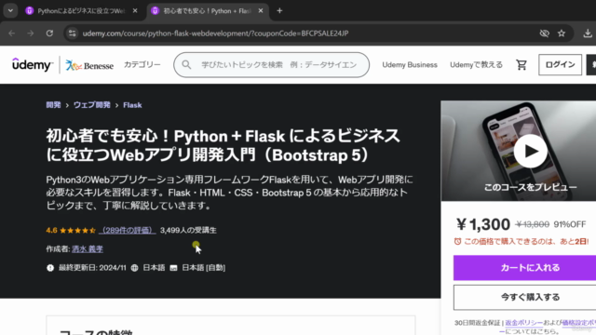596x335 pixels.
Task: Open the ウェブ開発 breadcrumb link
Action: pos(92,105)
